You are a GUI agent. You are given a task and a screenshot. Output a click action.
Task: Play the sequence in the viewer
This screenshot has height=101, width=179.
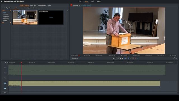pyautogui.click(x=118, y=58)
